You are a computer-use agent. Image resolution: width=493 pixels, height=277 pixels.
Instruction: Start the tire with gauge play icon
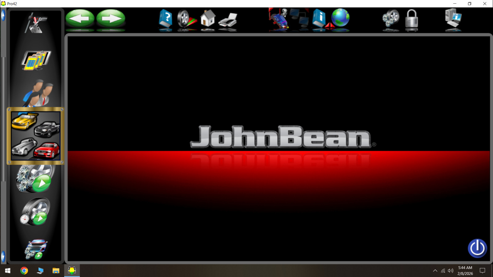35,212
